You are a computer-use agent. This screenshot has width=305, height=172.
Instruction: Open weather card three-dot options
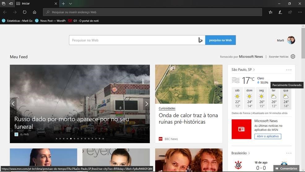click(289, 70)
